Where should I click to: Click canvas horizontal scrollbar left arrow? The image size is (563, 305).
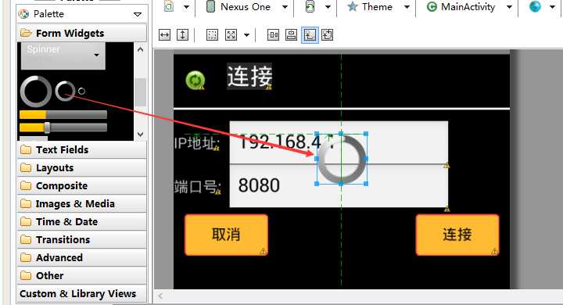[x=160, y=296]
